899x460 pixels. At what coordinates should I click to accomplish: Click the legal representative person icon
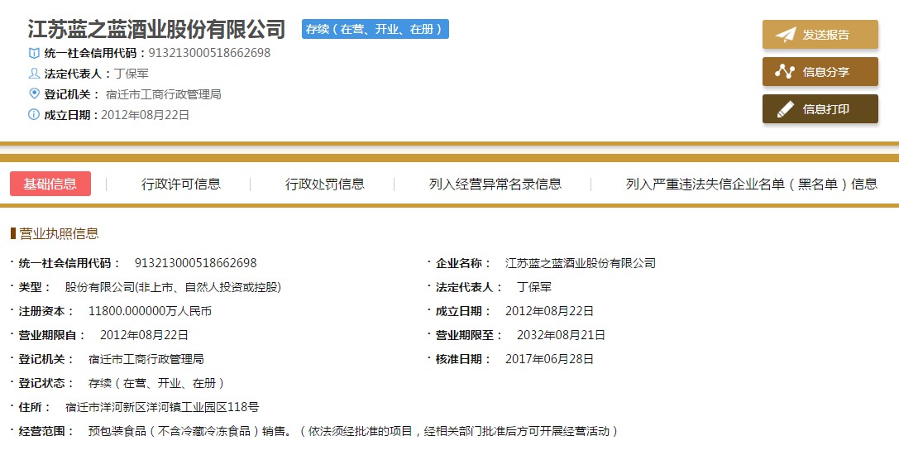coord(34,74)
